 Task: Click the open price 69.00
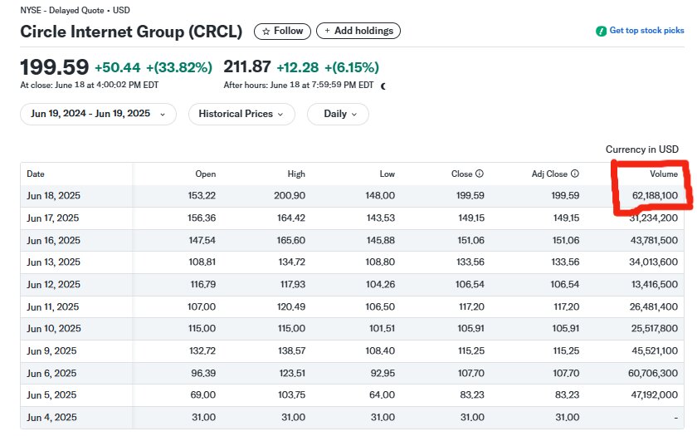tap(203, 394)
